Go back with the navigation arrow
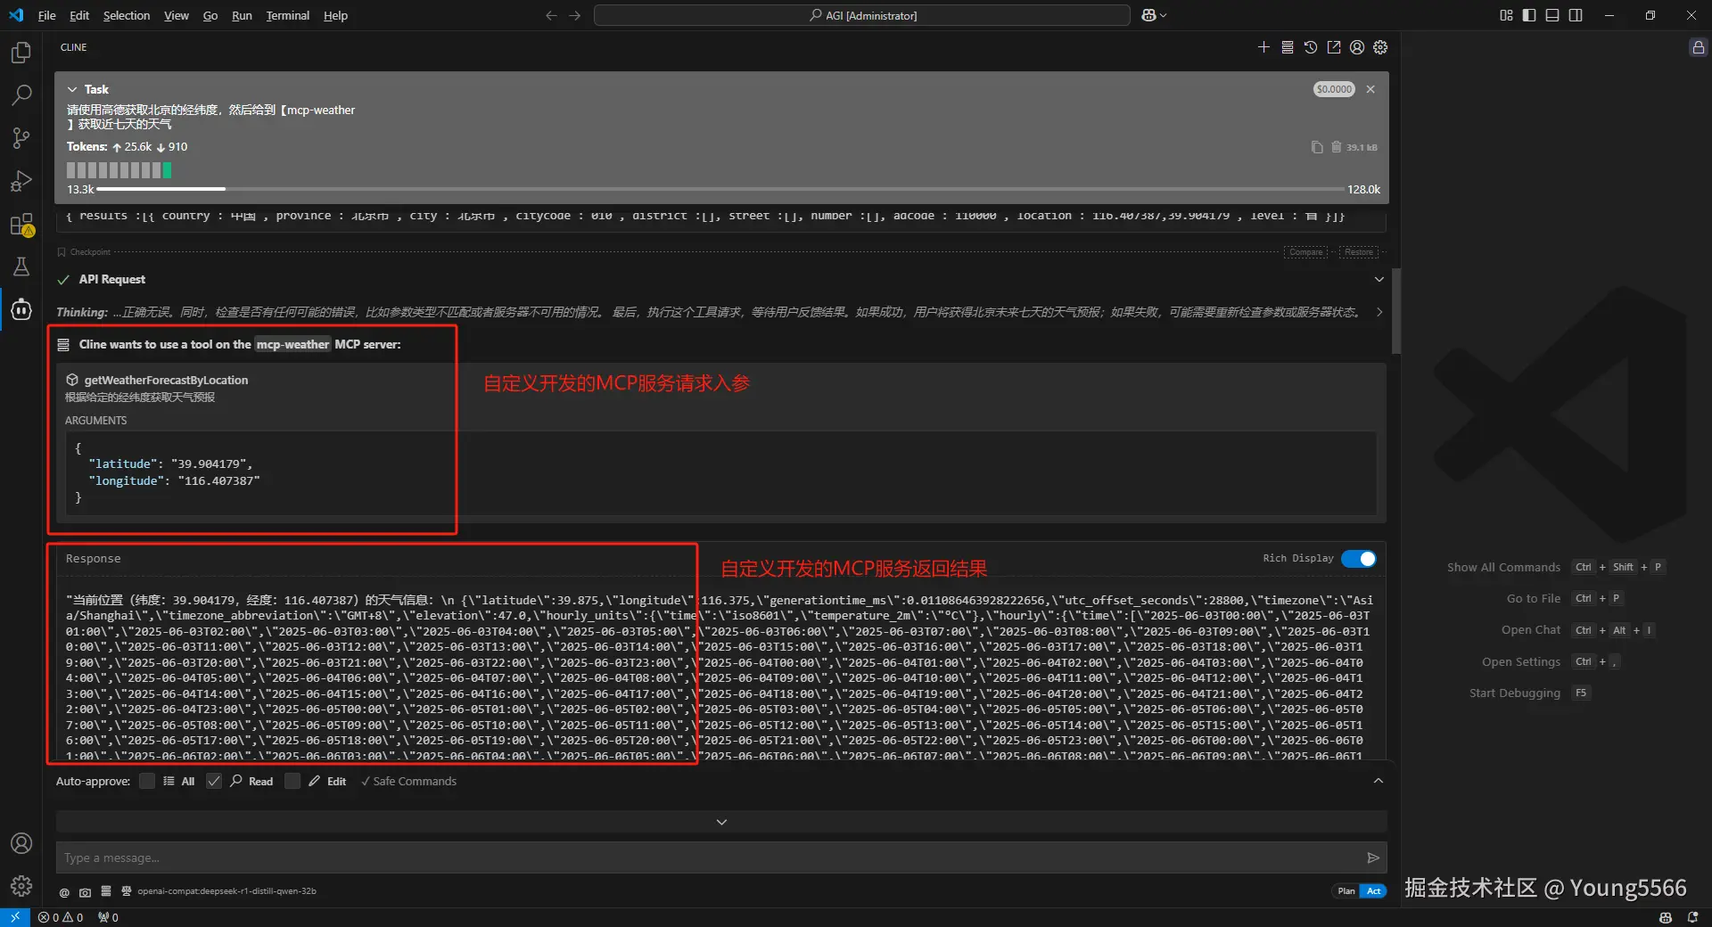This screenshot has height=927, width=1712. [551, 15]
